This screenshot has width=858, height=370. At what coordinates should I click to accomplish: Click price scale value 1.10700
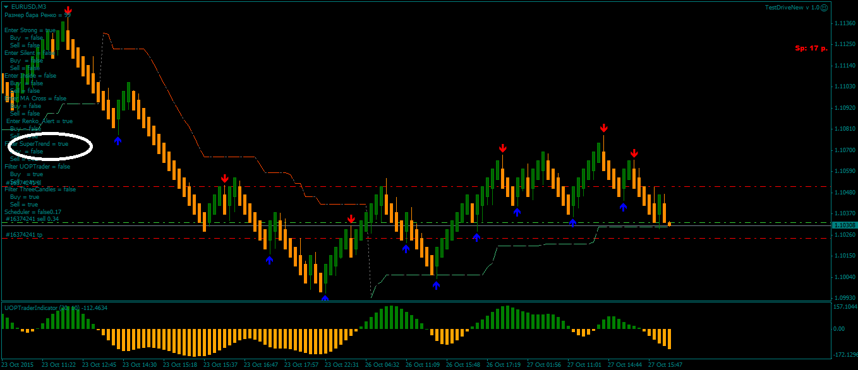click(845, 150)
